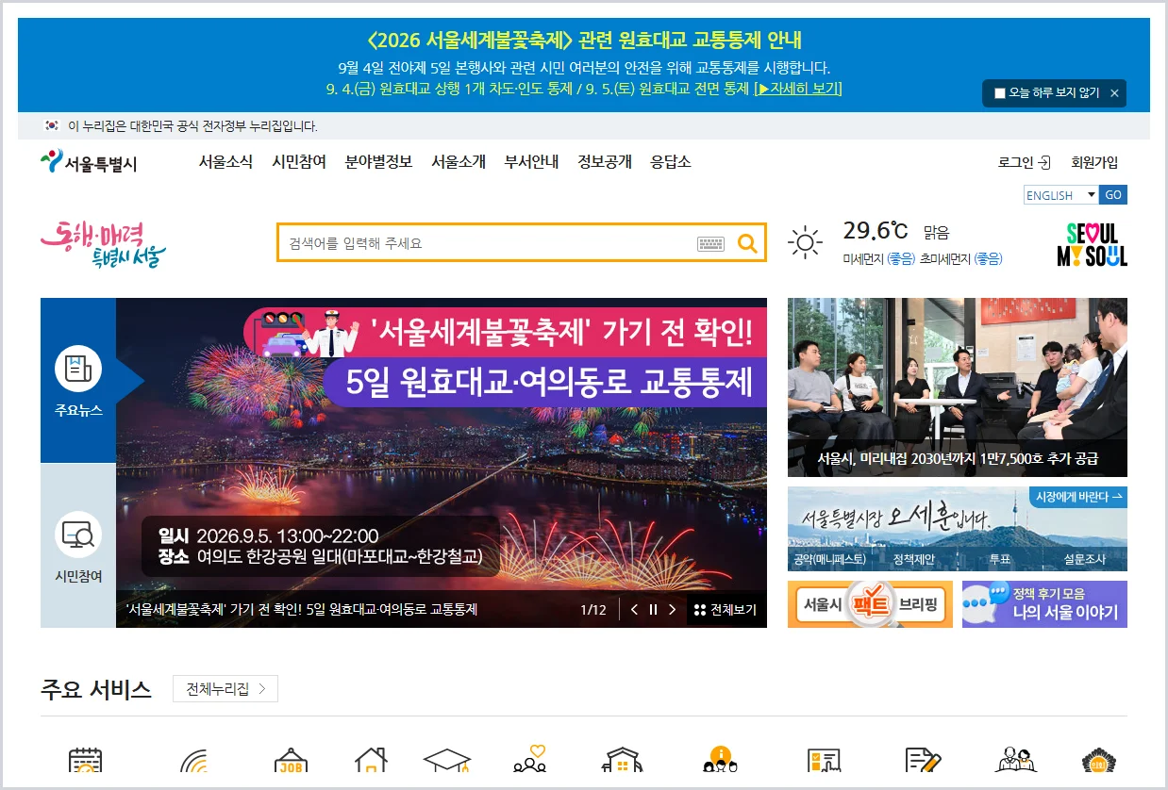Expand the 전체누리집 button
The height and width of the screenshot is (790, 1168).
coord(225,689)
